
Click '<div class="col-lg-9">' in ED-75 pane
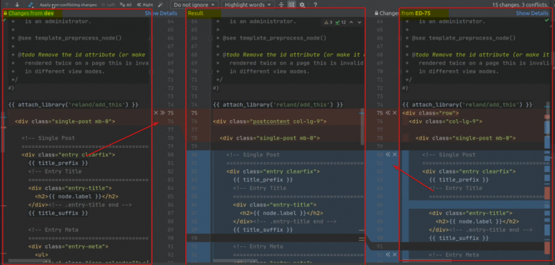[x=445, y=121]
